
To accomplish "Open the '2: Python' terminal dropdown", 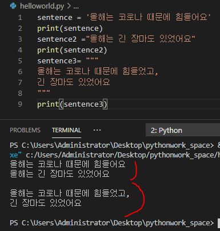I will [183, 131].
